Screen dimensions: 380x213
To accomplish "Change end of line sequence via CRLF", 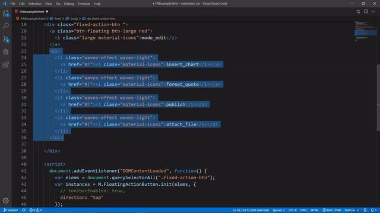I will coord(303,210).
